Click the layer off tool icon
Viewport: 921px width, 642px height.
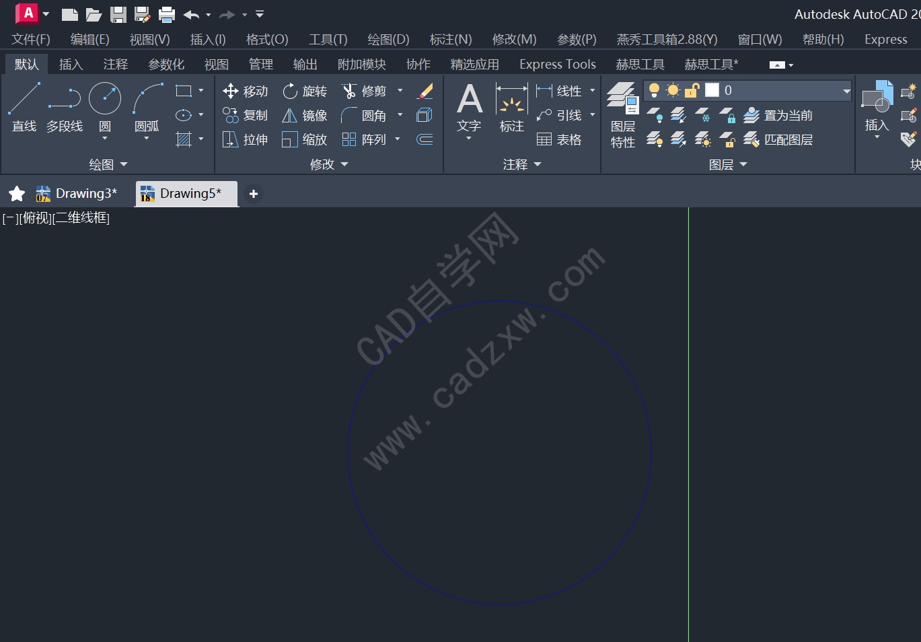pyautogui.click(x=655, y=115)
